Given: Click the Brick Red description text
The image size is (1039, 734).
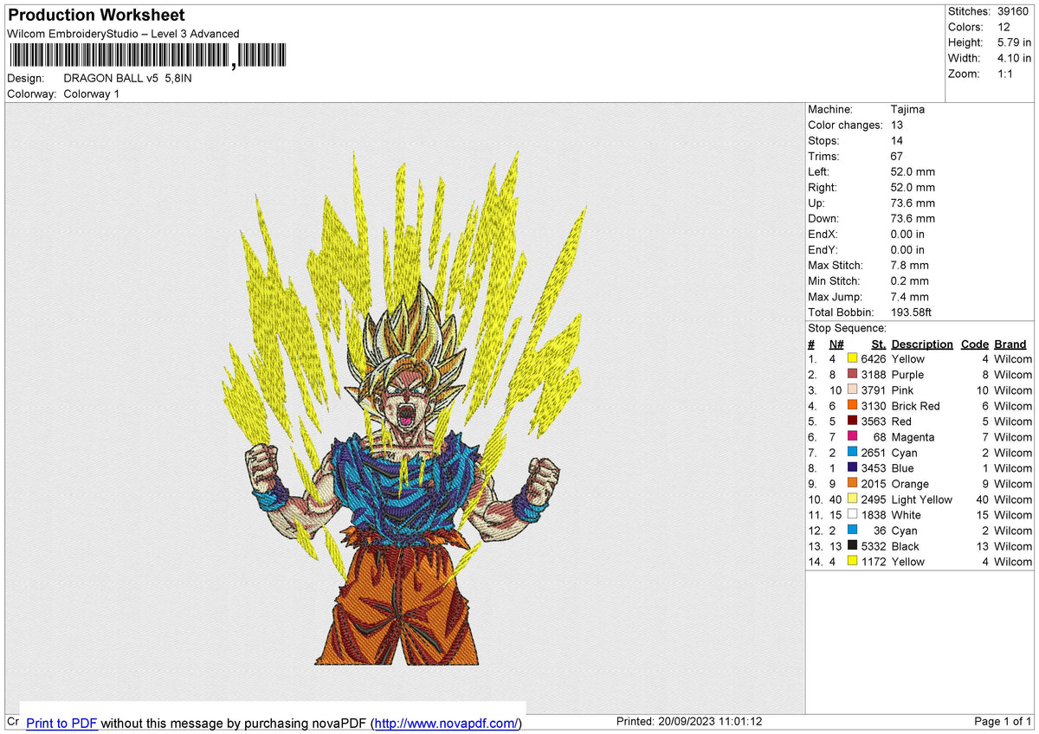Looking at the screenshot, I should 915,406.
